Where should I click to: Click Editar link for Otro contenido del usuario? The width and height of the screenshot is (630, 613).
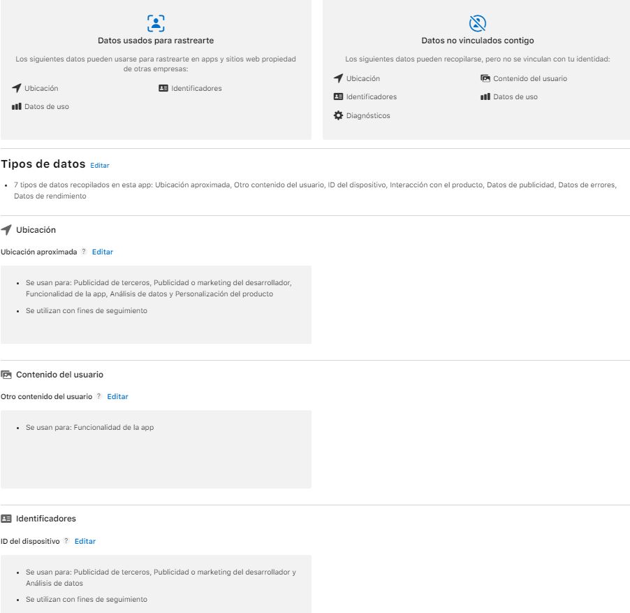click(x=117, y=396)
